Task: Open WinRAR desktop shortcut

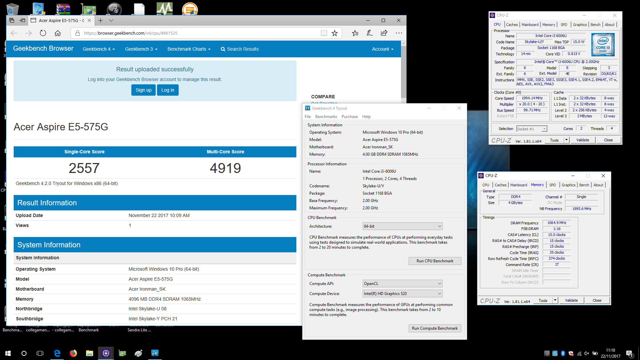Action: point(63,9)
